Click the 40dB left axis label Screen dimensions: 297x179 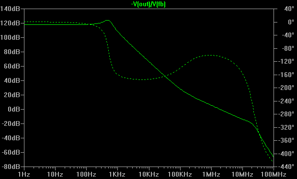pyautogui.click(x=12, y=80)
